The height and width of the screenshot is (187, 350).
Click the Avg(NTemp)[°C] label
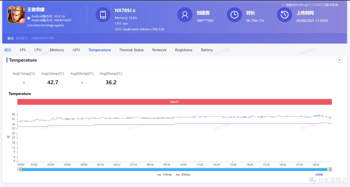click(x=82, y=73)
